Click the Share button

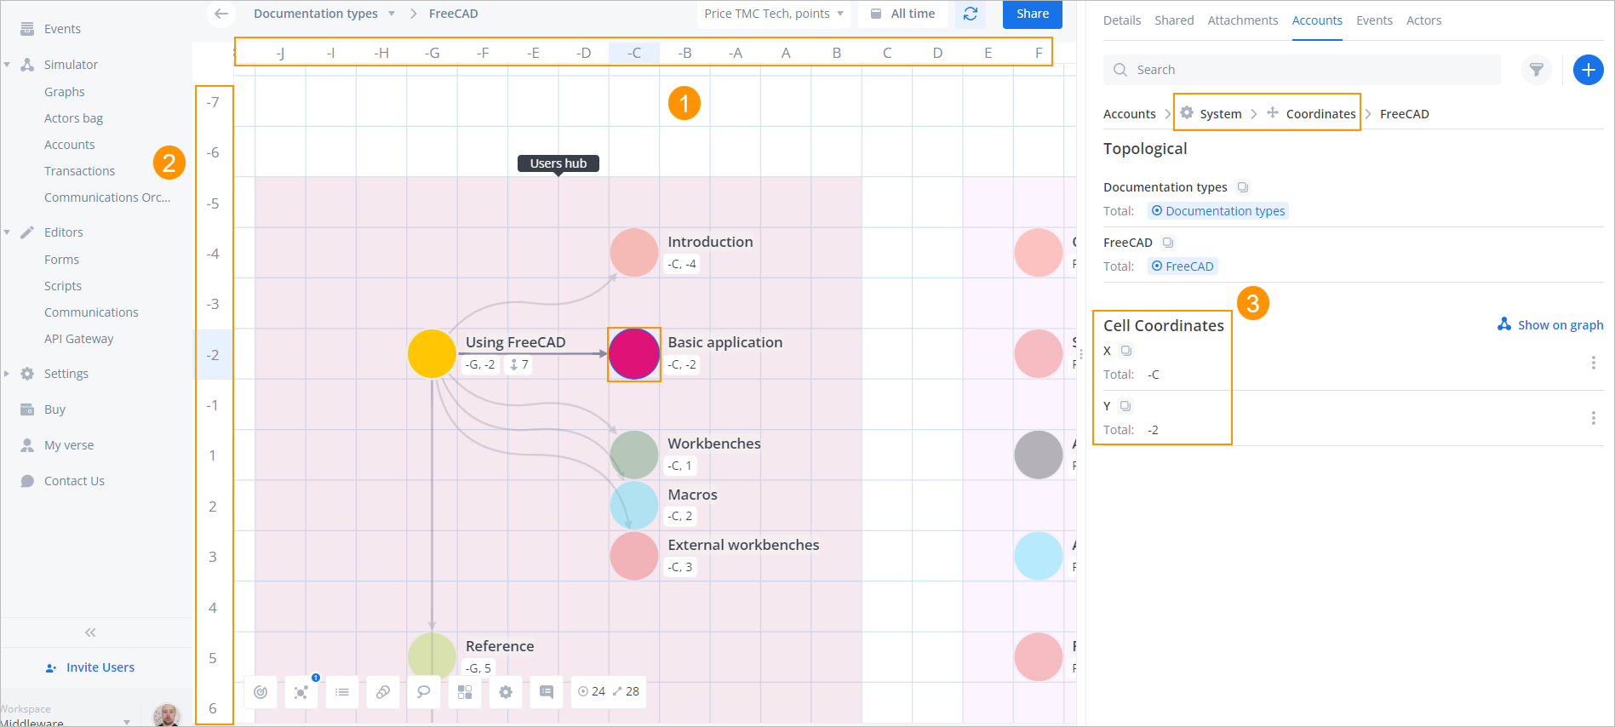click(x=1033, y=14)
